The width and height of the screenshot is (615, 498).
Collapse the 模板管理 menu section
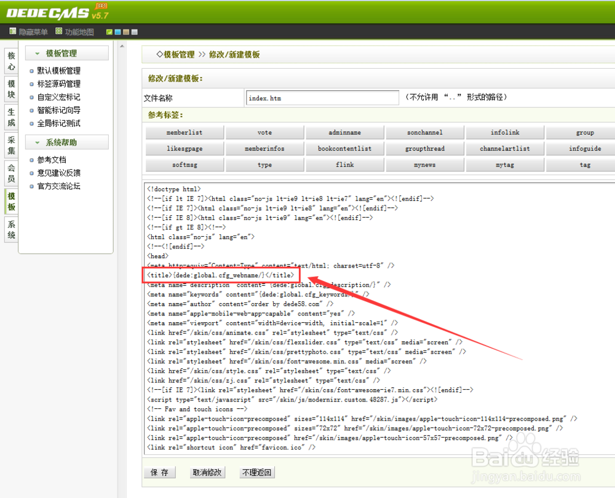(67, 53)
